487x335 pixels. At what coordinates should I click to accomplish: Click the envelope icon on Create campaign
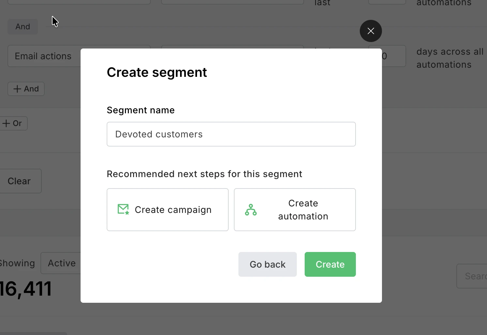click(123, 210)
